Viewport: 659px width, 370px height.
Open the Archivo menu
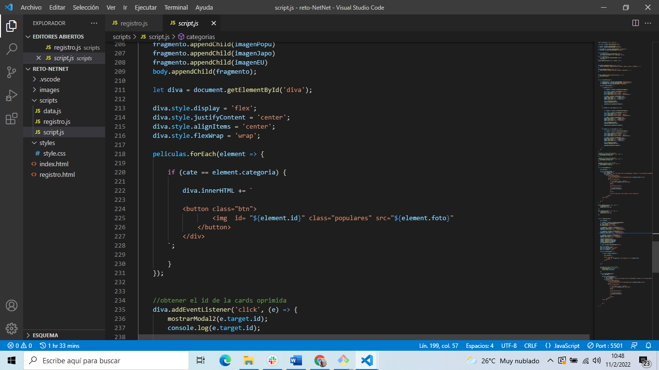tap(31, 8)
